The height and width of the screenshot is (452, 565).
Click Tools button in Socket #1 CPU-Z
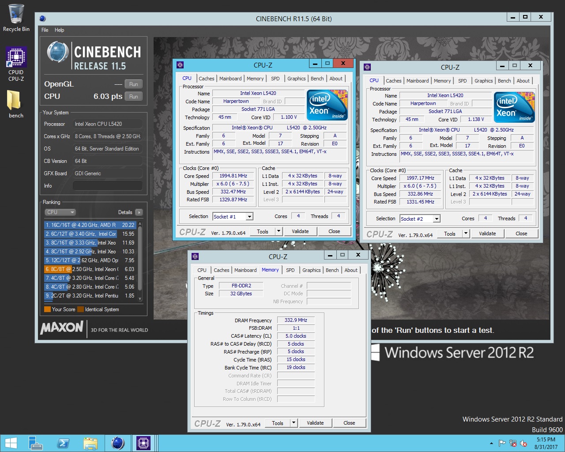263,231
